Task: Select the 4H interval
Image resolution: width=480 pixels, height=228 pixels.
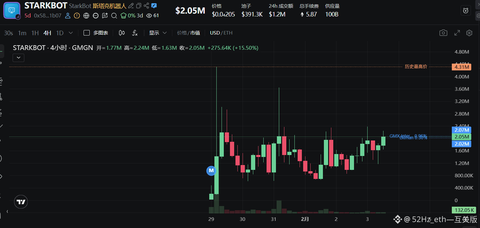Action: [47, 33]
